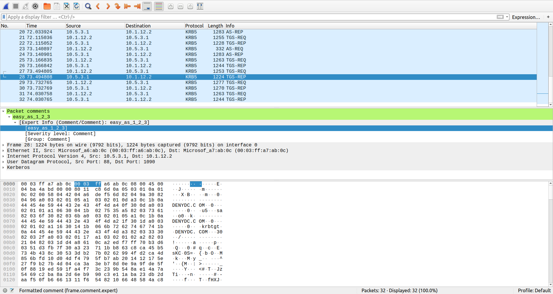Close this capture file
This screenshot has height=294, width=553.
pos(67,6)
